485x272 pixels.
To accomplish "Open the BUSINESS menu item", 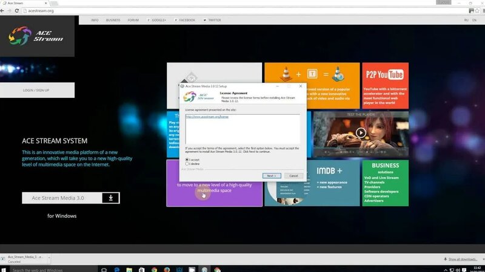I will (x=113, y=20).
